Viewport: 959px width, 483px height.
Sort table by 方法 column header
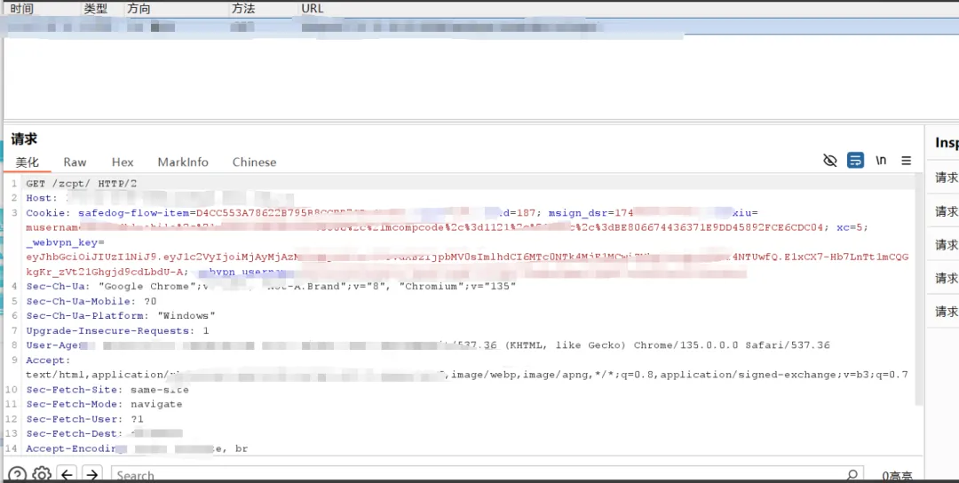coord(242,9)
